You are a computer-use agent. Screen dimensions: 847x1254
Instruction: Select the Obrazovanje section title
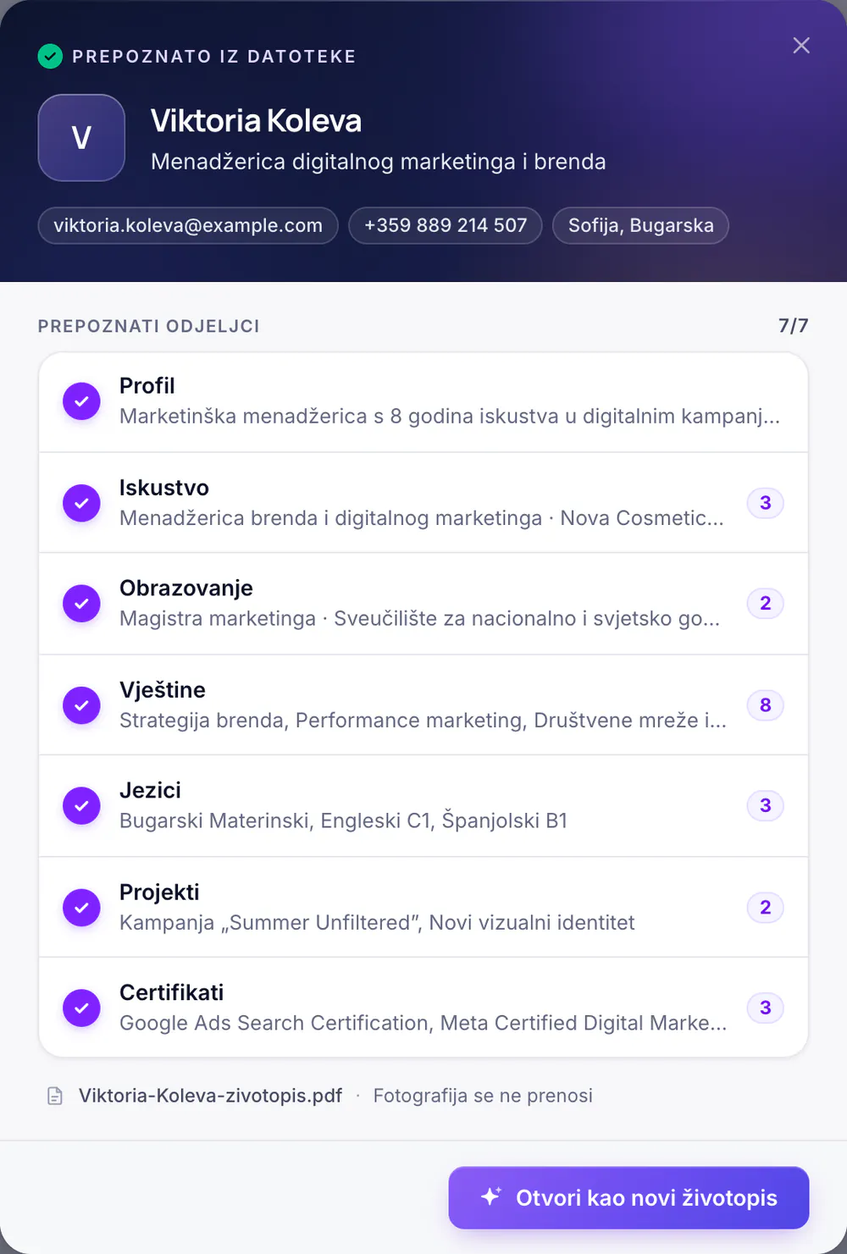coord(186,588)
